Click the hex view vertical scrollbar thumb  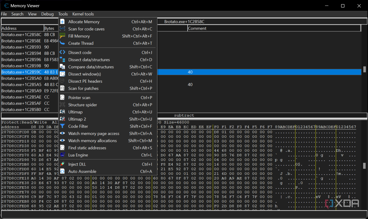pyautogui.click(x=364, y=166)
